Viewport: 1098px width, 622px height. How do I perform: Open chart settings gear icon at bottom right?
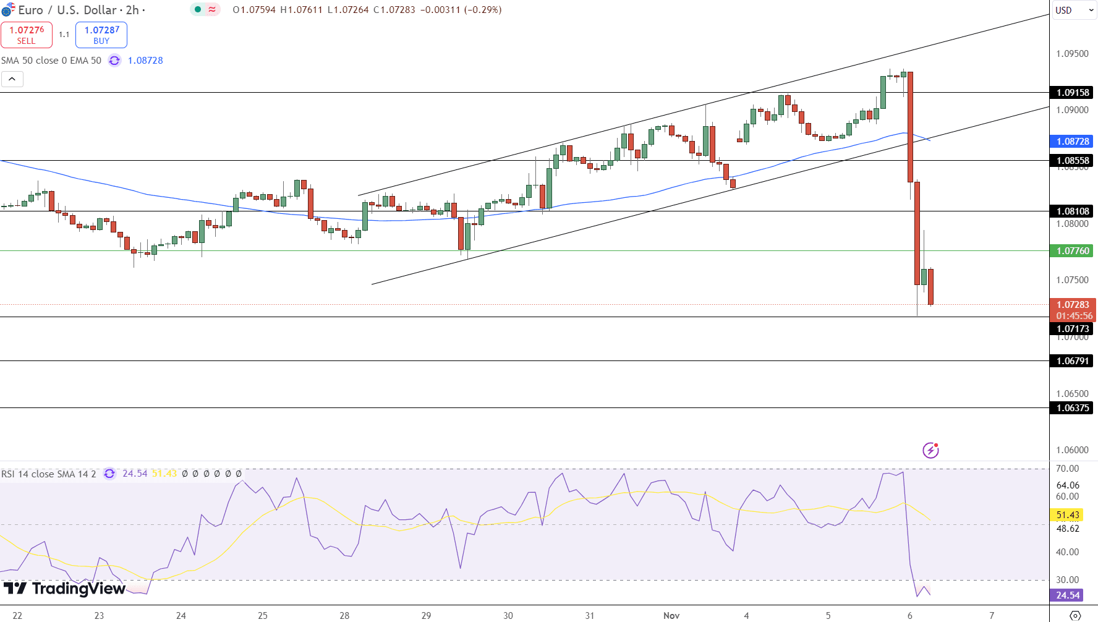tap(1075, 615)
